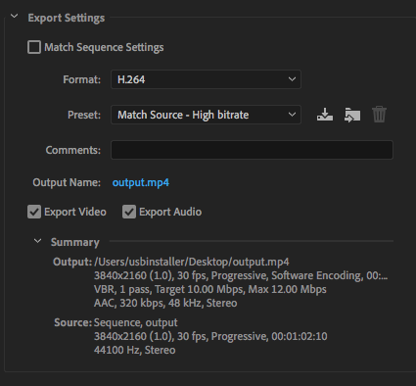The width and height of the screenshot is (416, 386).
Task: Click the Import Preset icon
Action: point(352,115)
